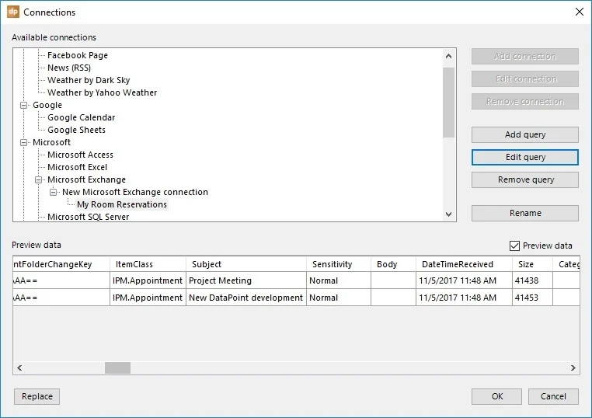This screenshot has height=418, width=592.
Task: Click the New DataPoint development cell
Action: pyautogui.click(x=246, y=298)
